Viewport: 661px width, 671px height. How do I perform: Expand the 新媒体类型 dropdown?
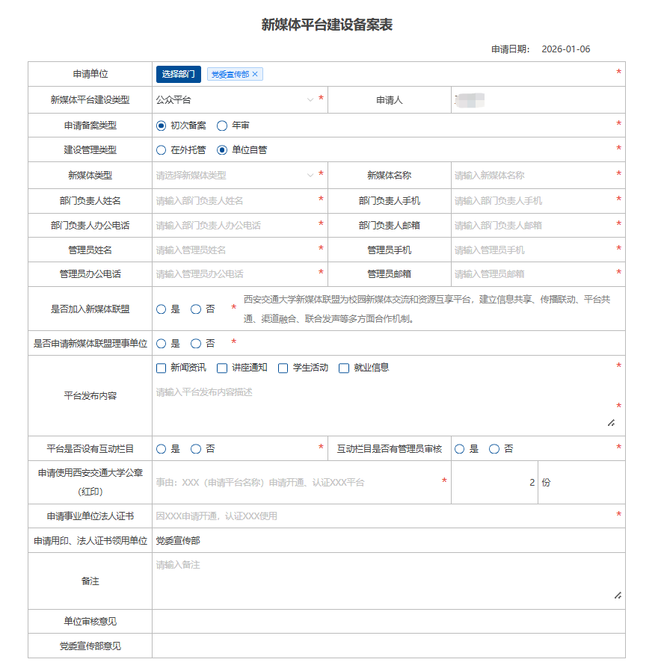tap(233, 176)
